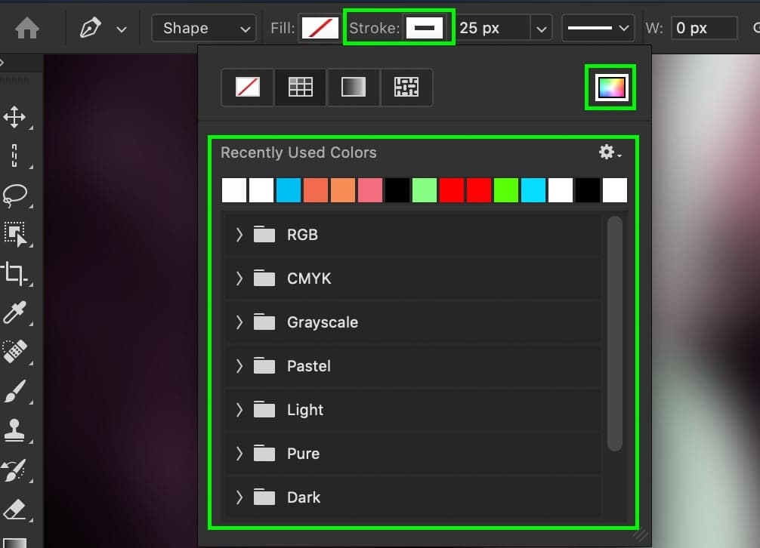The image size is (760, 548).
Task: Open the Shape tool mode dropdown
Action: coord(204,29)
